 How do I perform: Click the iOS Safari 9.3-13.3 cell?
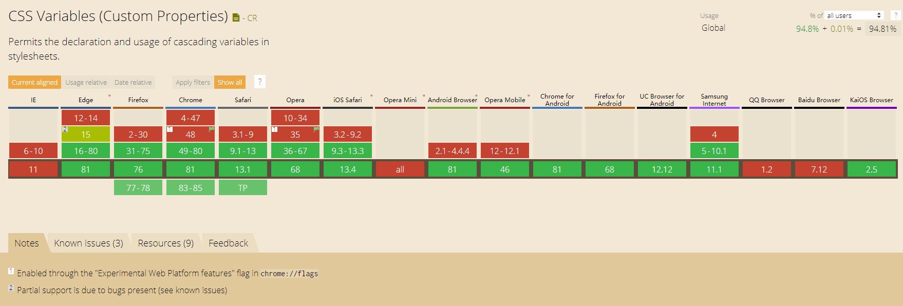(348, 151)
